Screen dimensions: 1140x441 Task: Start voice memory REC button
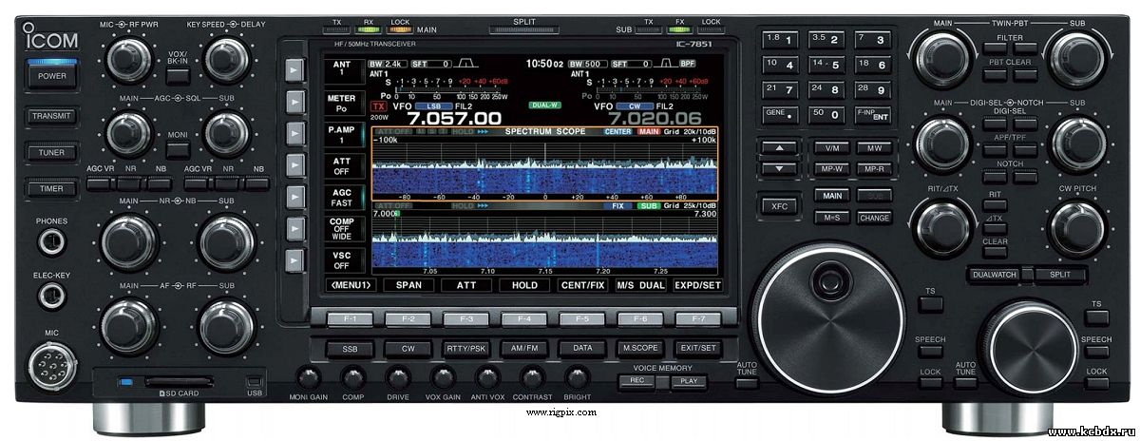pos(636,382)
